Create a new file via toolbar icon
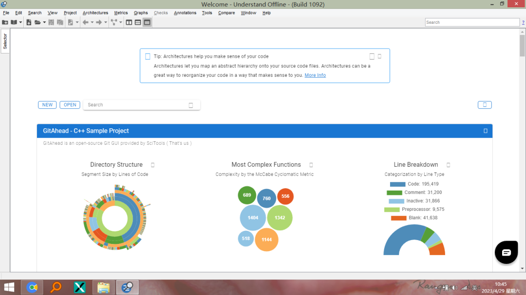Screen dimensions: 526x295 click(29, 22)
